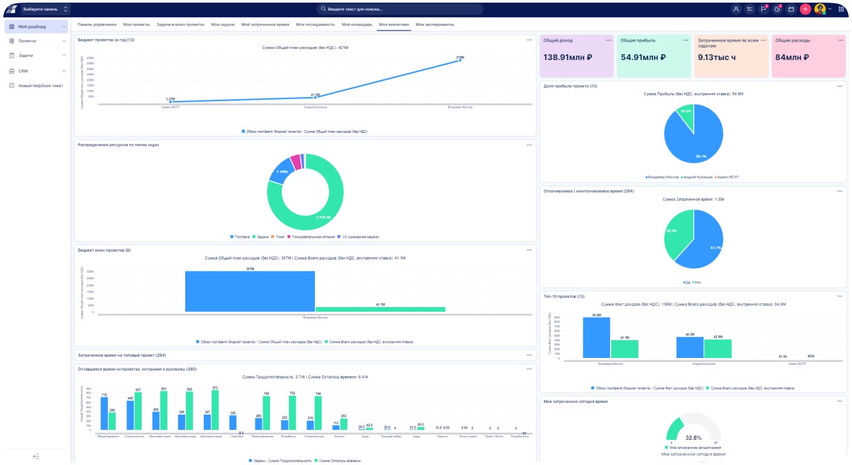This screenshot has height=465, width=852.
Task: Open the user profile icon in header
Action: click(x=736, y=9)
